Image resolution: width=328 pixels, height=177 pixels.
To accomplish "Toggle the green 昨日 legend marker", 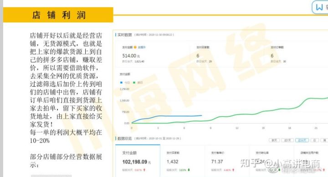I will point(134,83).
